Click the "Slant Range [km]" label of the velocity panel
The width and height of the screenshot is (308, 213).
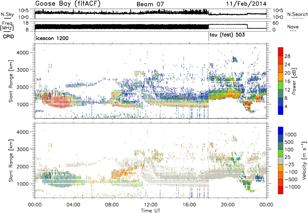pos(11,160)
